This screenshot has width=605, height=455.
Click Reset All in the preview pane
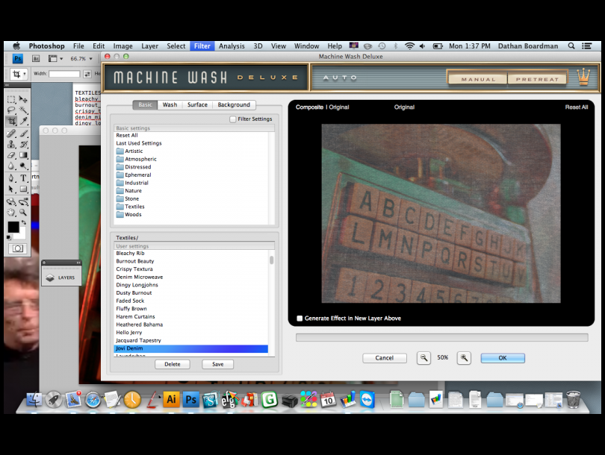coord(577,107)
